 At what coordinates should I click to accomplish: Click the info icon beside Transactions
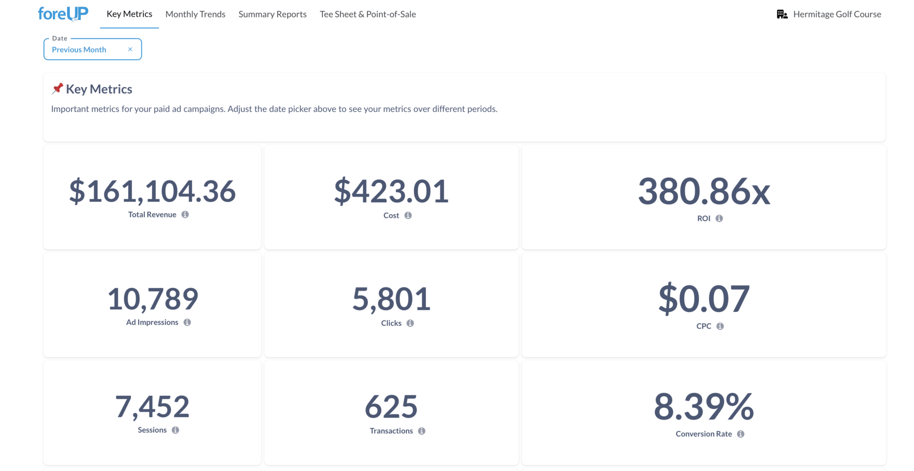pos(422,431)
